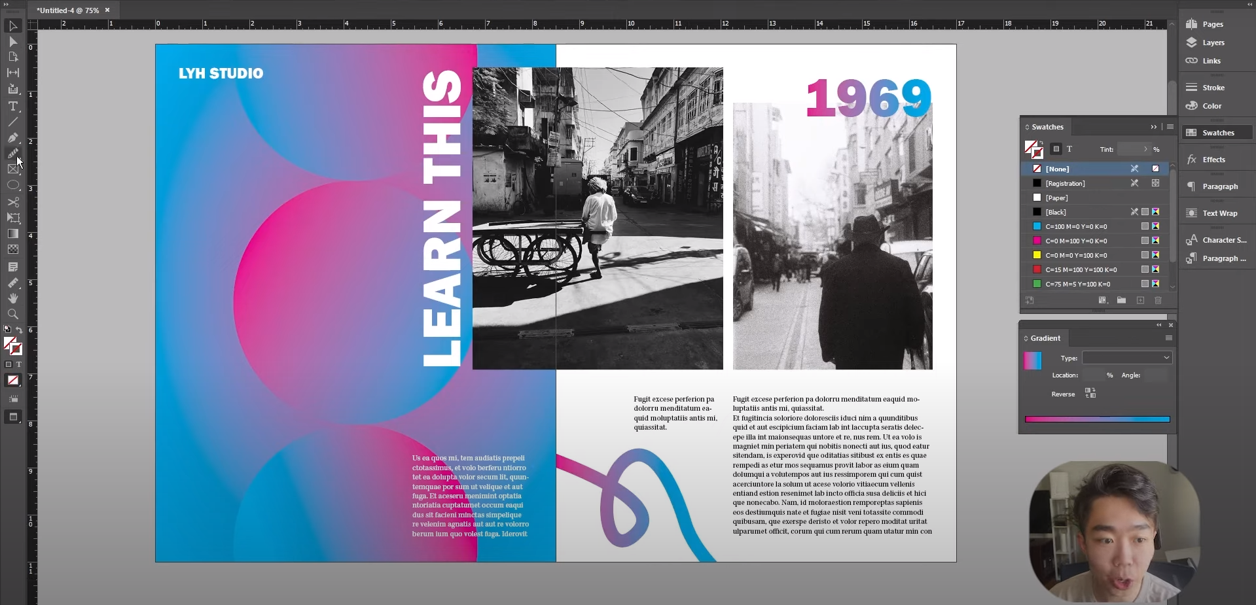Click the Swatches panel tab
Screen dimensions: 1256x605
click(1047, 127)
